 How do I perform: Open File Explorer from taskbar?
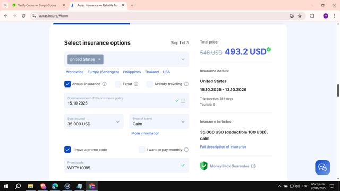point(31,186)
